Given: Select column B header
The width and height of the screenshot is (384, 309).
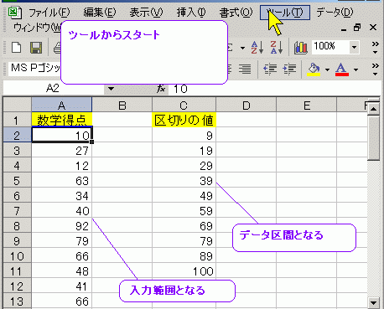Looking at the screenshot, I should [x=122, y=106].
